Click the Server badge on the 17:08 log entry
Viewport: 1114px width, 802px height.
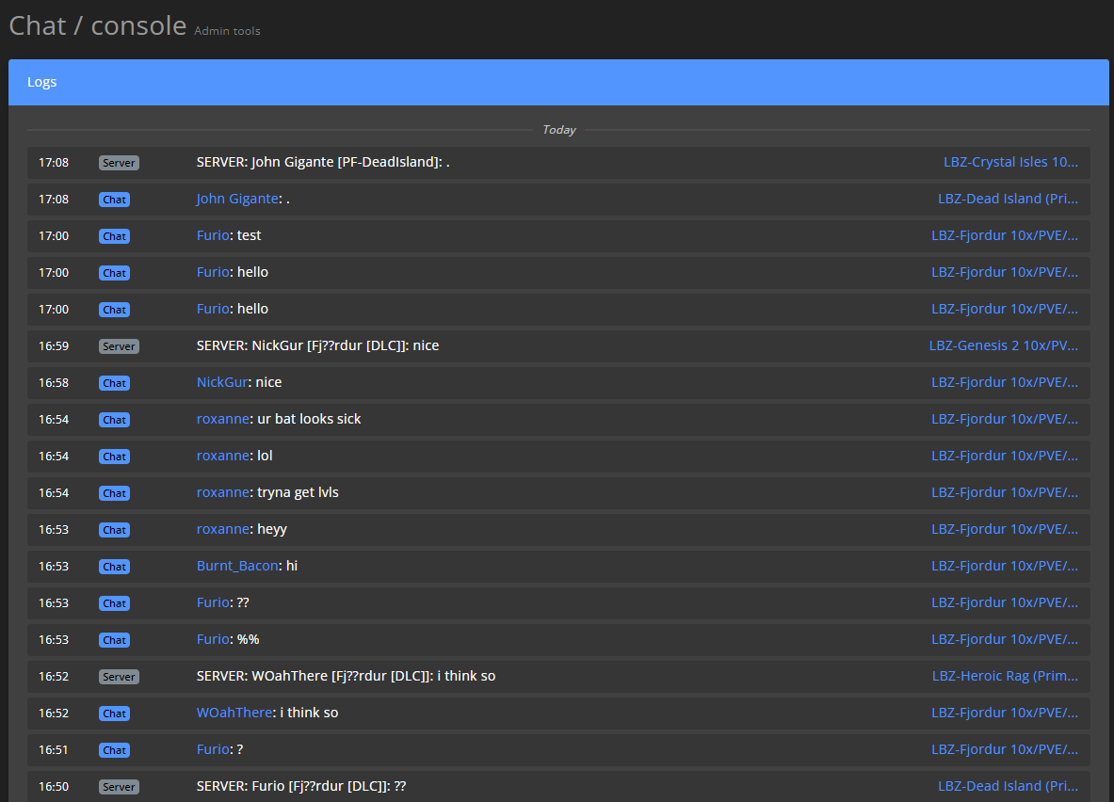pyautogui.click(x=119, y=162)
